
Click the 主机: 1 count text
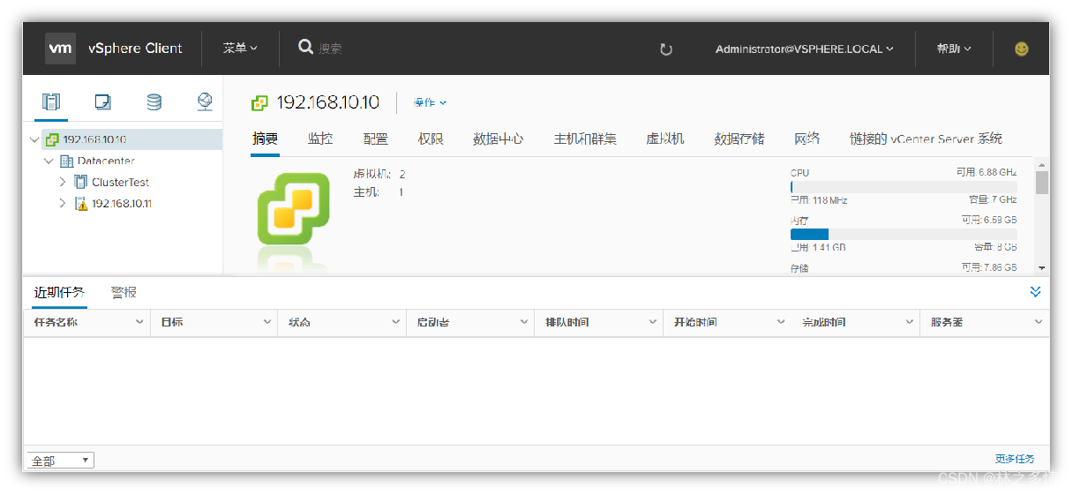click(x=379, y=192)
